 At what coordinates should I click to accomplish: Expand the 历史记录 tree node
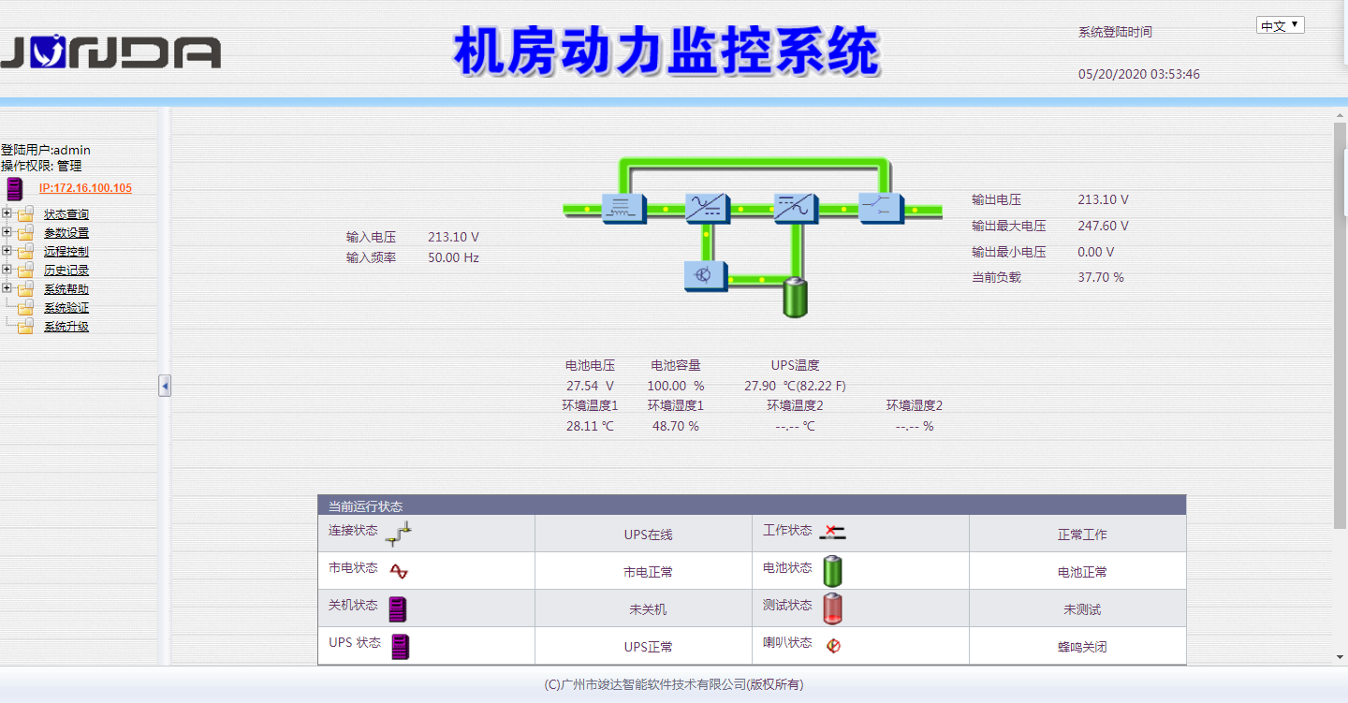pyautogui.click(x=6, y=270)
